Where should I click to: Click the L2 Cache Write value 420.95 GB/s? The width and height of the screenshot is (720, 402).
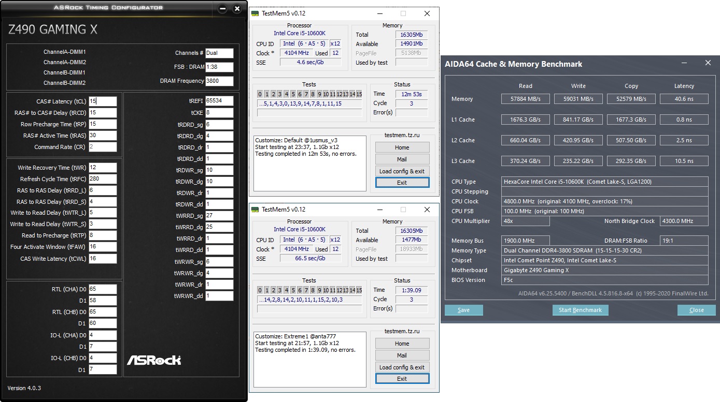click(578, 140)
